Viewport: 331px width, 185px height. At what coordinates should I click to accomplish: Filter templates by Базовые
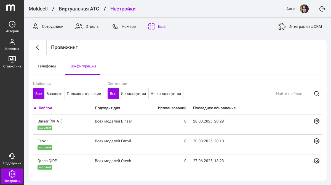pyautogui.click(x=54, y=94)
